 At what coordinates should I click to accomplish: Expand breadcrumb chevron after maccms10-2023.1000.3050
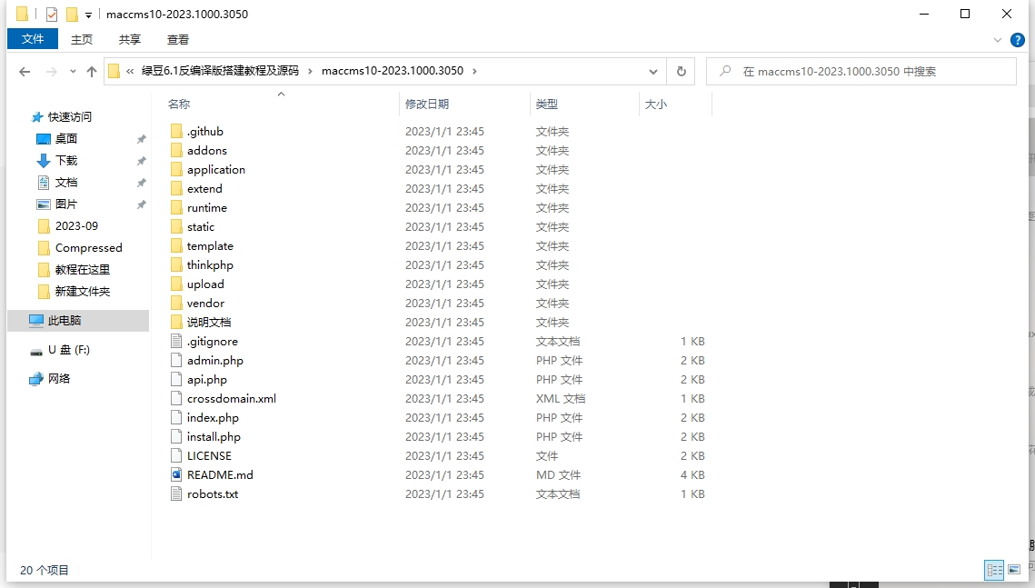474,71
